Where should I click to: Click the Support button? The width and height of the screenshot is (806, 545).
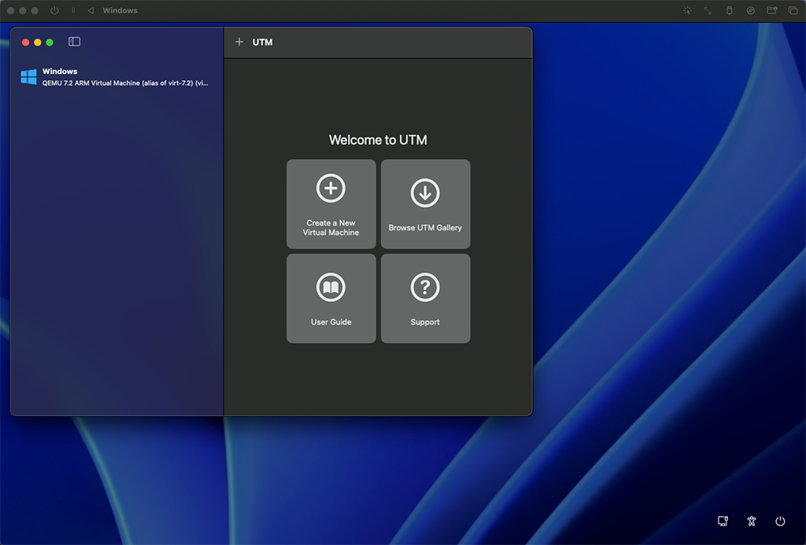pyautogui.click(x=425, y=298)
